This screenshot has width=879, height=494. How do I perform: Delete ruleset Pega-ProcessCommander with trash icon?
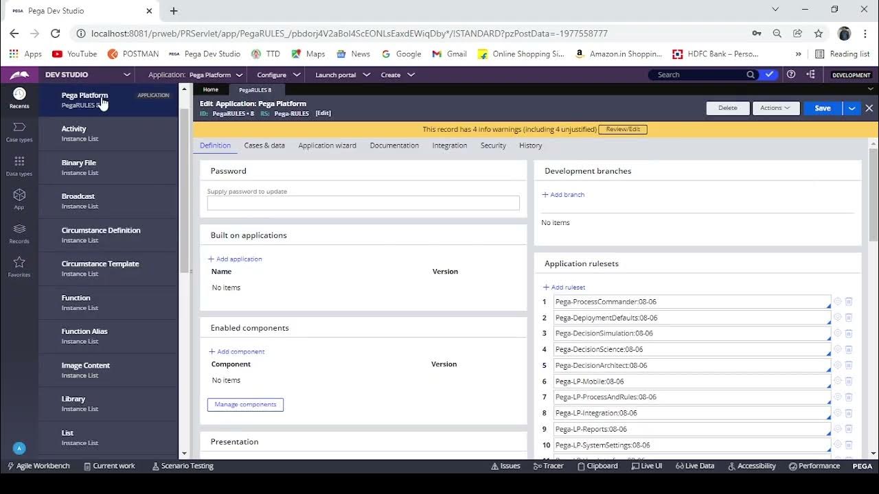pos(849,302)
